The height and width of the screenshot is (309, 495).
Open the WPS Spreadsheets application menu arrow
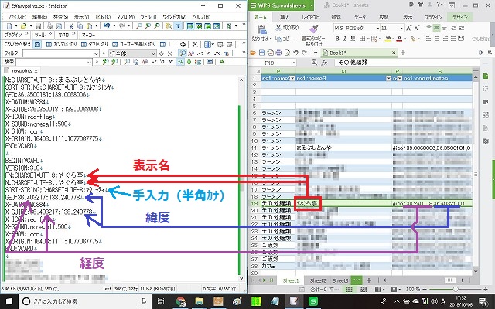pos(311,5)
